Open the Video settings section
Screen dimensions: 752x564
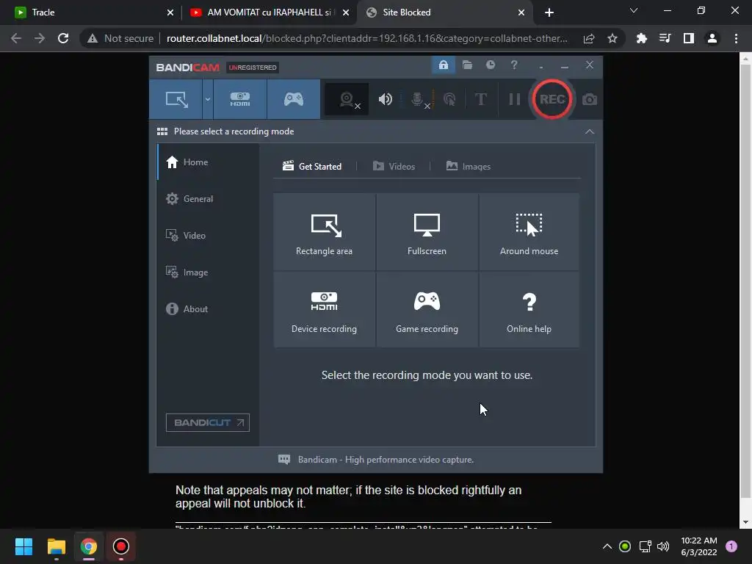(208, 236)
